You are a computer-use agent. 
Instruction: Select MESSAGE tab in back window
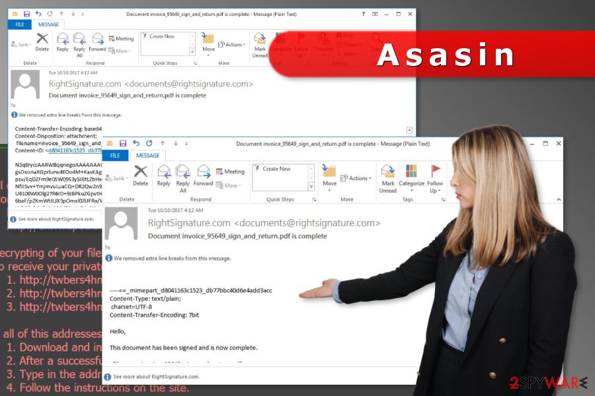[48, 24]
